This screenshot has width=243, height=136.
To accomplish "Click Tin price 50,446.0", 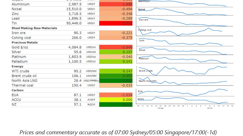I will [74, 23].
